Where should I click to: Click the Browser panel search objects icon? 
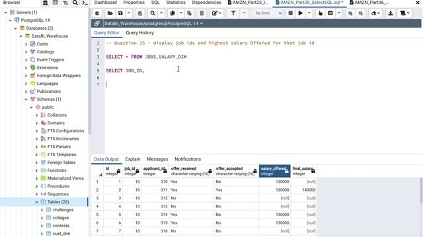(75, 3)
